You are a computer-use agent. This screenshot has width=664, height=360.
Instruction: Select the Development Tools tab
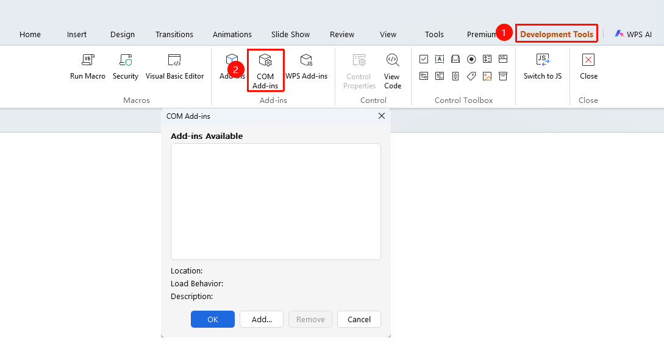coord(557,34)
